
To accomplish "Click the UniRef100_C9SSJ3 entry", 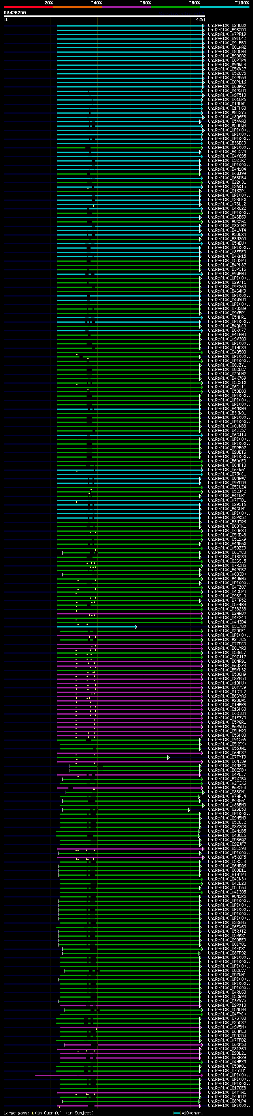I will pyautogui.click(x=227, y=596).
